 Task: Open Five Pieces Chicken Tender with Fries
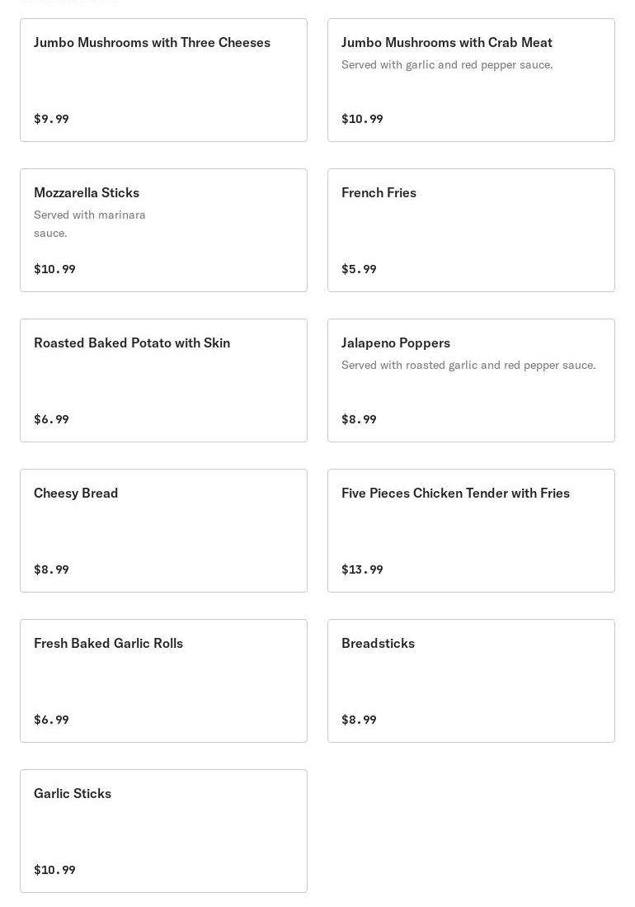(x=471, y=531)
